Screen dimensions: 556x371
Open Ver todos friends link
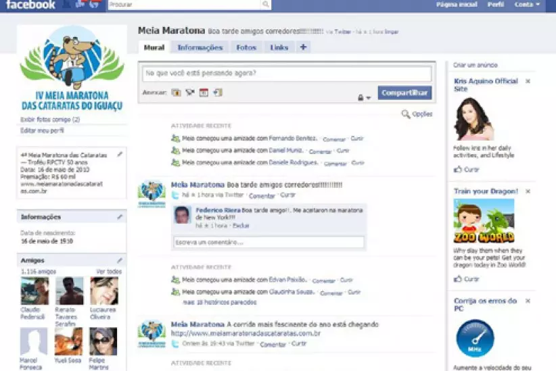(x=109, y=272)
